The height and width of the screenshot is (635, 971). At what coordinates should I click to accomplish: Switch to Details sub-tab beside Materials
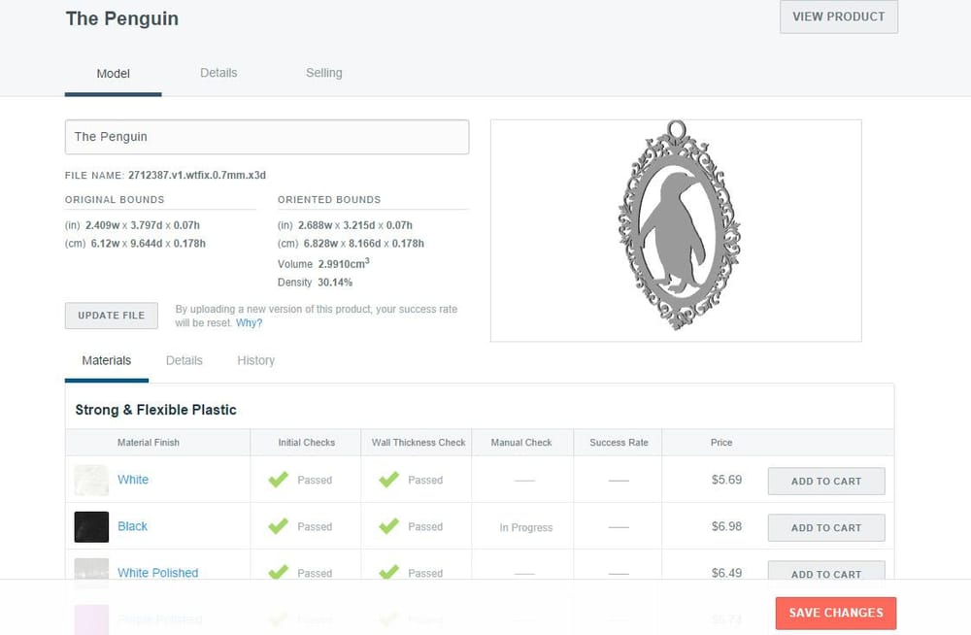(184, 360)
